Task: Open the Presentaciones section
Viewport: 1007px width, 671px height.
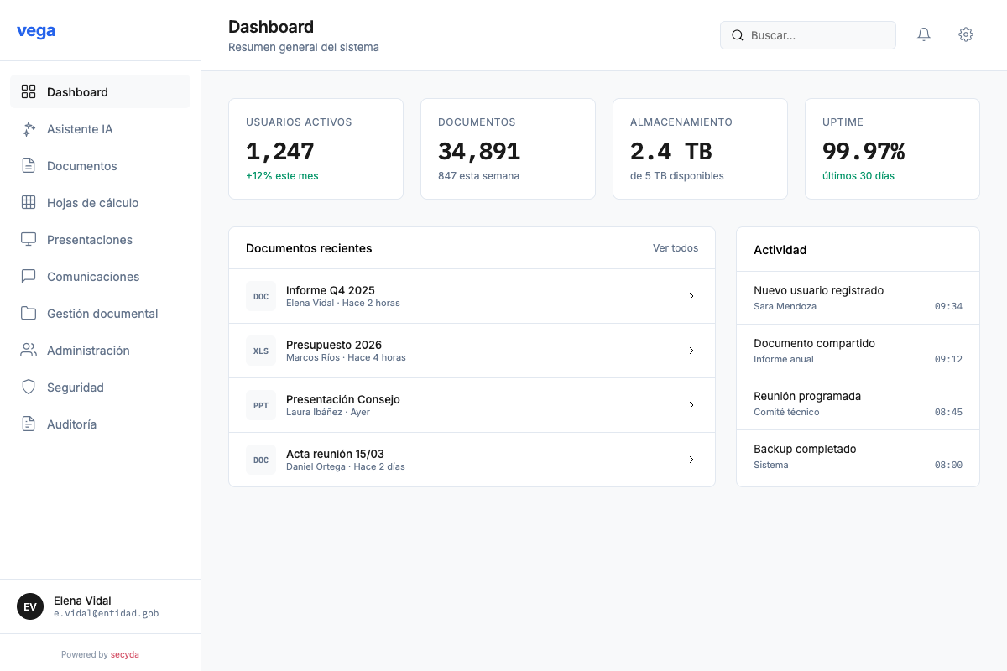Action: coord(90,239)
